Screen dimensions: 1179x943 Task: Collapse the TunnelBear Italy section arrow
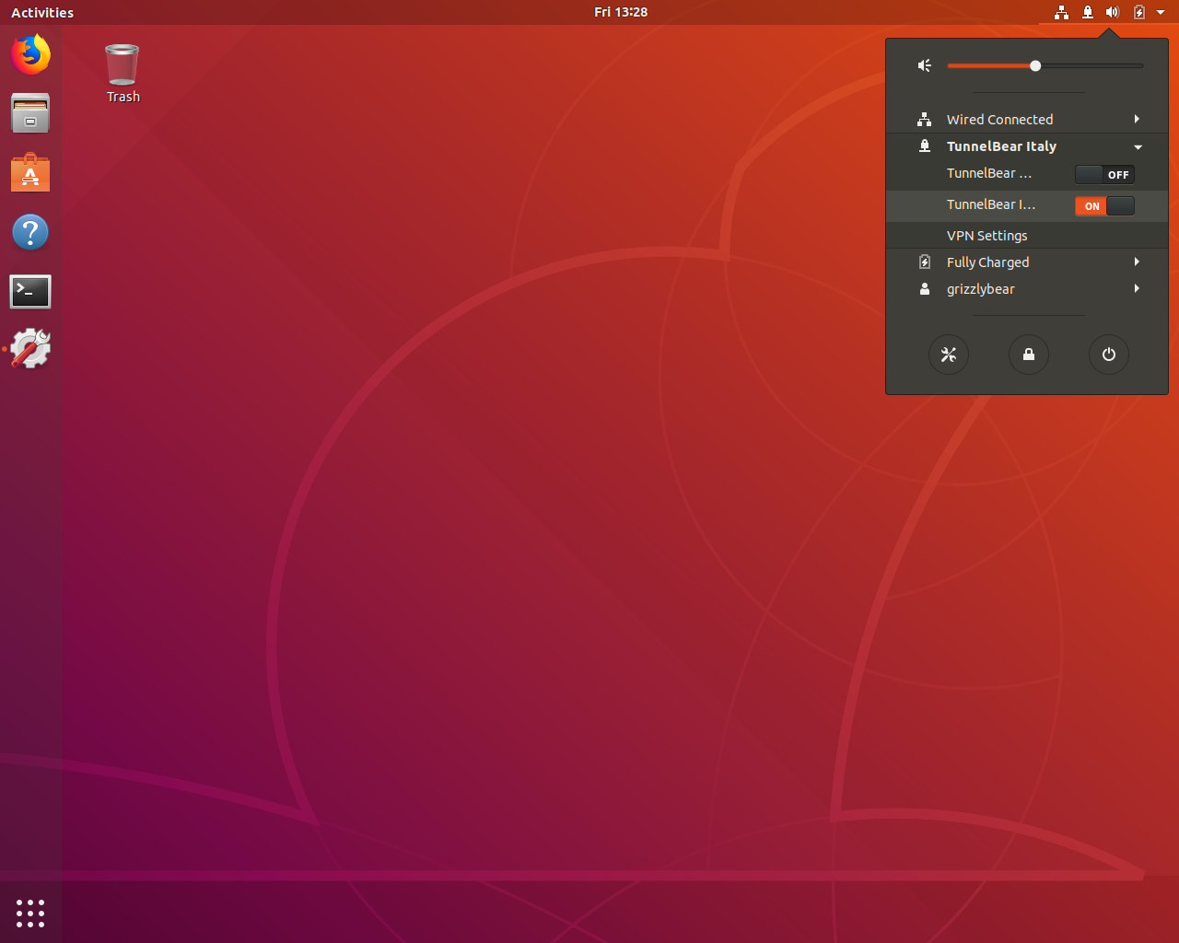1138,147
